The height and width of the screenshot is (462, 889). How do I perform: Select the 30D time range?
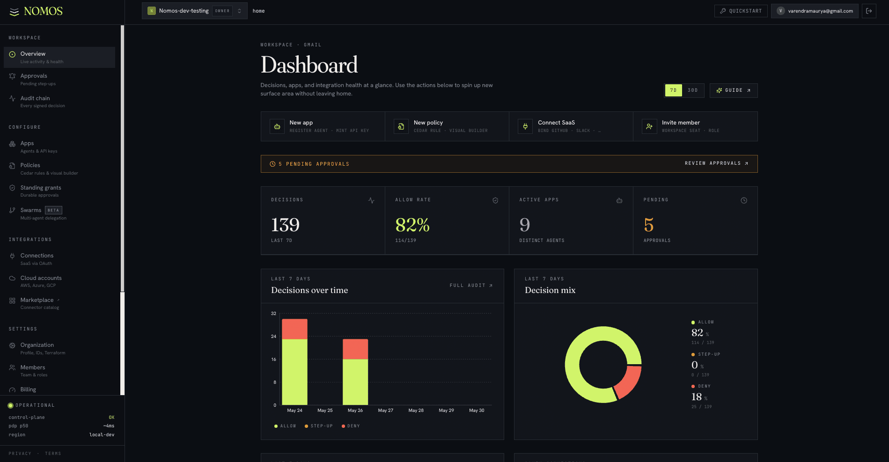[693, 90]
